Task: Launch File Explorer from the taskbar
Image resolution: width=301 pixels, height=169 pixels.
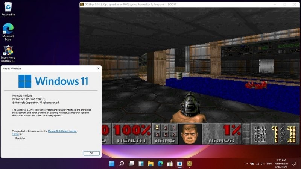Action: pyautogui.click(x=150, y=164)
